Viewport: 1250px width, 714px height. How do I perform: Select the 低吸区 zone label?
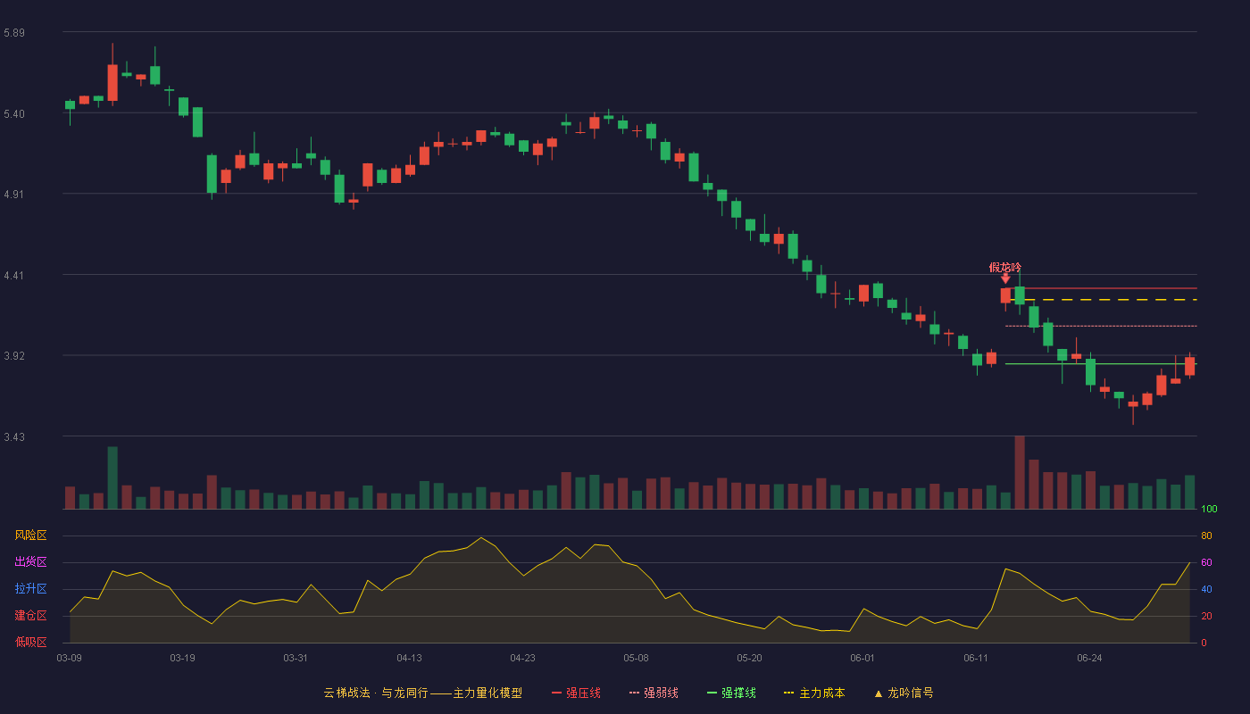tap(30, 642)
